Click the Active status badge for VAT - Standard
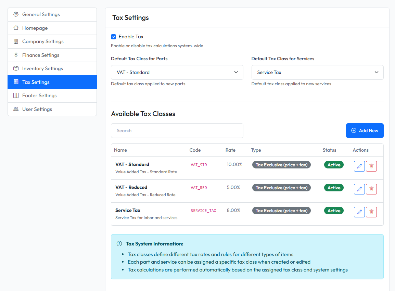395x291 pixels. point(334,165)
